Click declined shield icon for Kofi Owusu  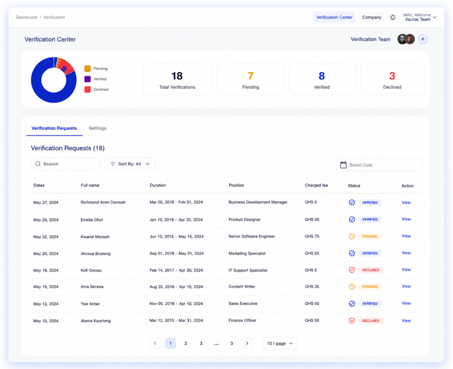coord(352,270)
